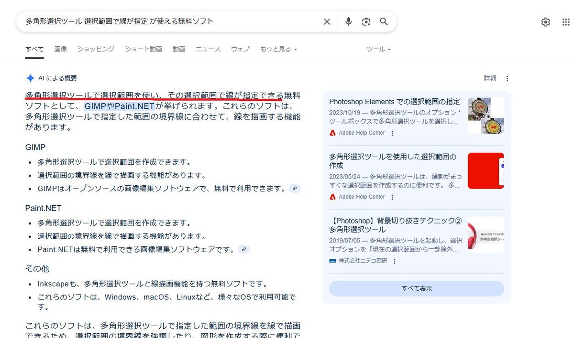Open options for Niteco Zuken result
Screen dimensions: 574x338
395,261
